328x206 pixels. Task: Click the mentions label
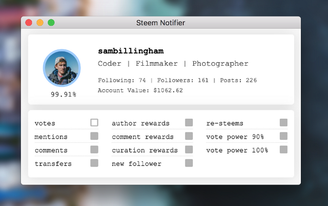tap(51, 137)
